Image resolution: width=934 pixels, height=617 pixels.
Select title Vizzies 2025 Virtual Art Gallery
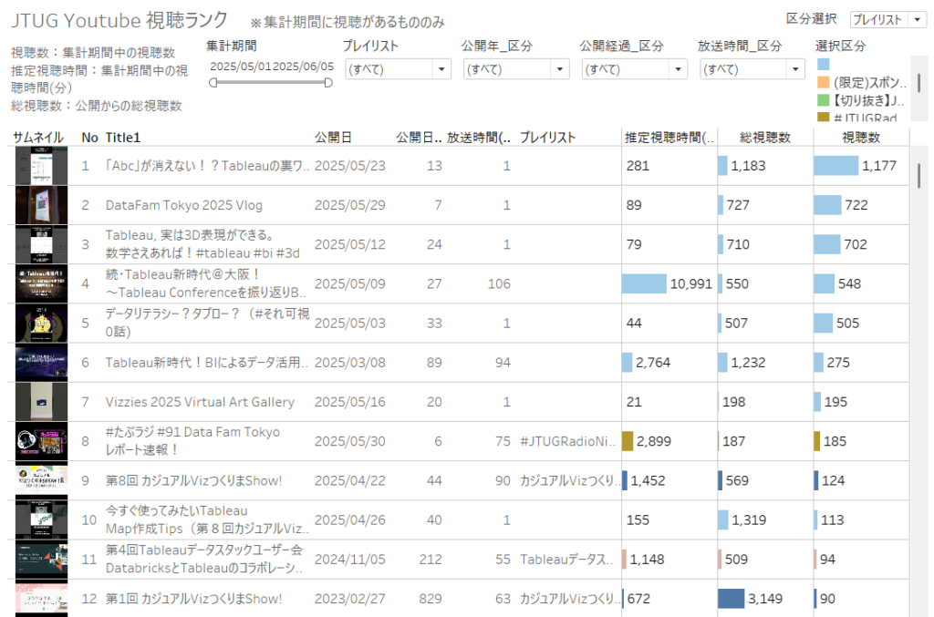coord(200,402)
